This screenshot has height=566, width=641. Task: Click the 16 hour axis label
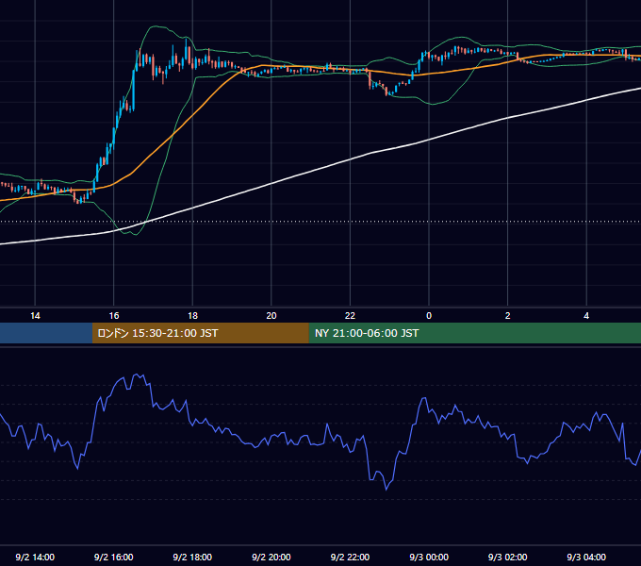click(x=114, y=316)
